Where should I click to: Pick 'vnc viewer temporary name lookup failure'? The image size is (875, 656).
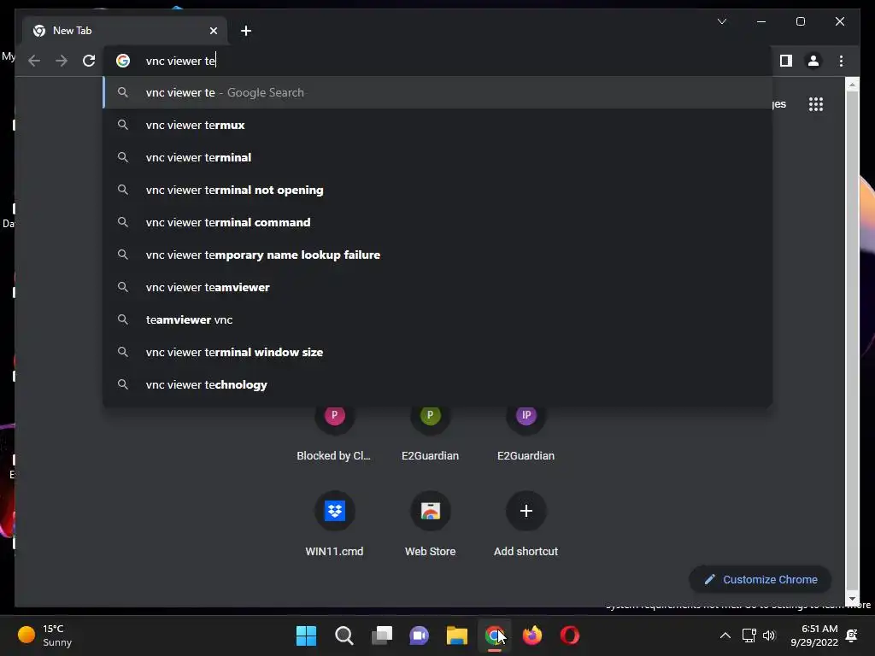(x=438, y=255)
